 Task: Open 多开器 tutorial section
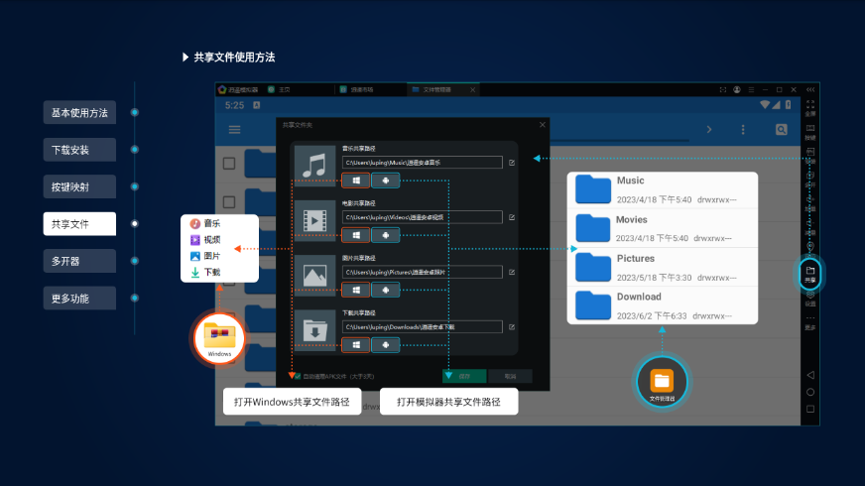[79, 261]
